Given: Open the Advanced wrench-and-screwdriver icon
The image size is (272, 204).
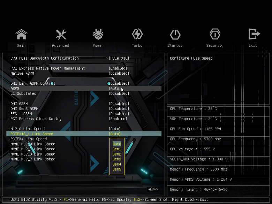Looking at the screenshot, I should pos(61,34).
